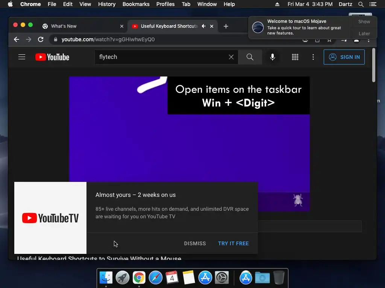The height and width of the screenshot is (288, 385).
Task: Open Finder from the Dock
Action: click(106, 278)
